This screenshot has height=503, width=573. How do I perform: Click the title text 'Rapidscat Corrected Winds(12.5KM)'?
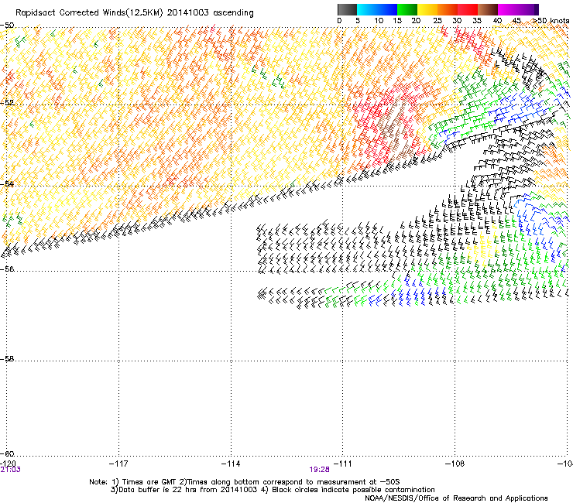pyautogui.click(x=89, y=13)
